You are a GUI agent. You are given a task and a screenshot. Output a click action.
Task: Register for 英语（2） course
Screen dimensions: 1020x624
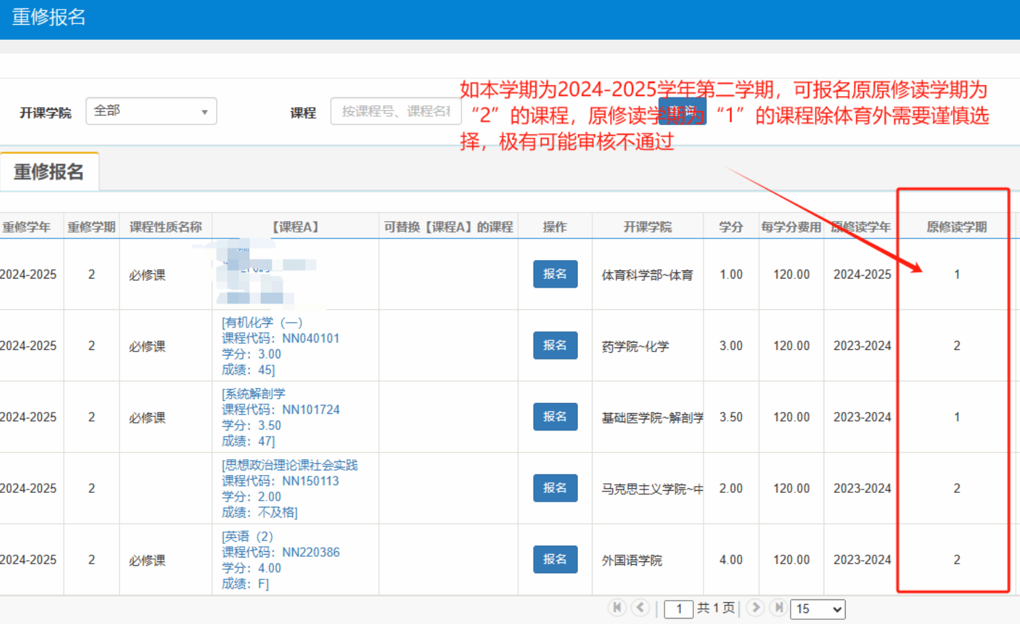click(x=555, y=559)
